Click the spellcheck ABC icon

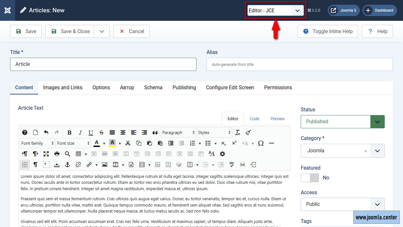232,165
